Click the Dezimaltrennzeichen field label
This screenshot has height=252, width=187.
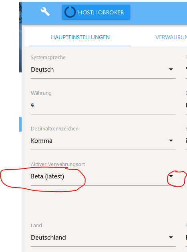click(x=55, y=129)
